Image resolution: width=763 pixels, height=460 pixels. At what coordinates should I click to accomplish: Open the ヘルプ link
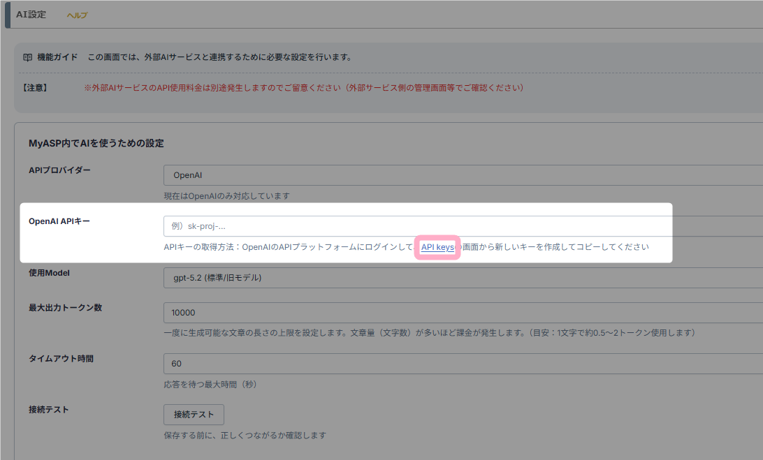pos(77,15)
